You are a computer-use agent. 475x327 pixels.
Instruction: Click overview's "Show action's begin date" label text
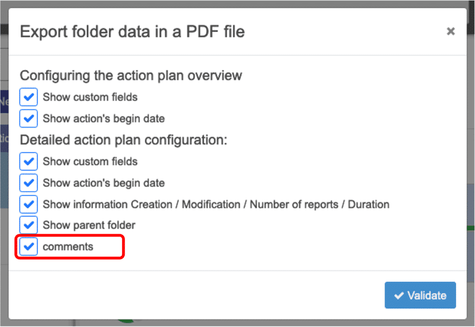tap(103, 118)
